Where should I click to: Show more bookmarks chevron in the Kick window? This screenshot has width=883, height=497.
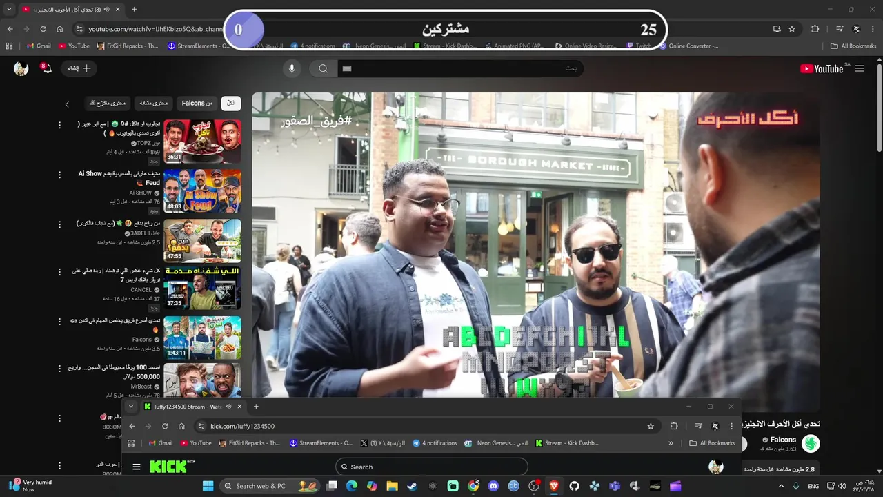[x=671, y=443]
